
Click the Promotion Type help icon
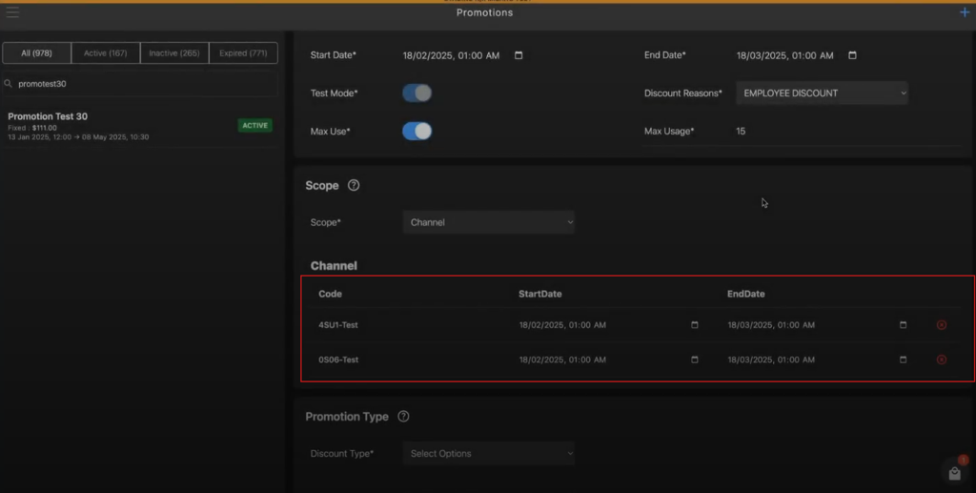(403, 417)
